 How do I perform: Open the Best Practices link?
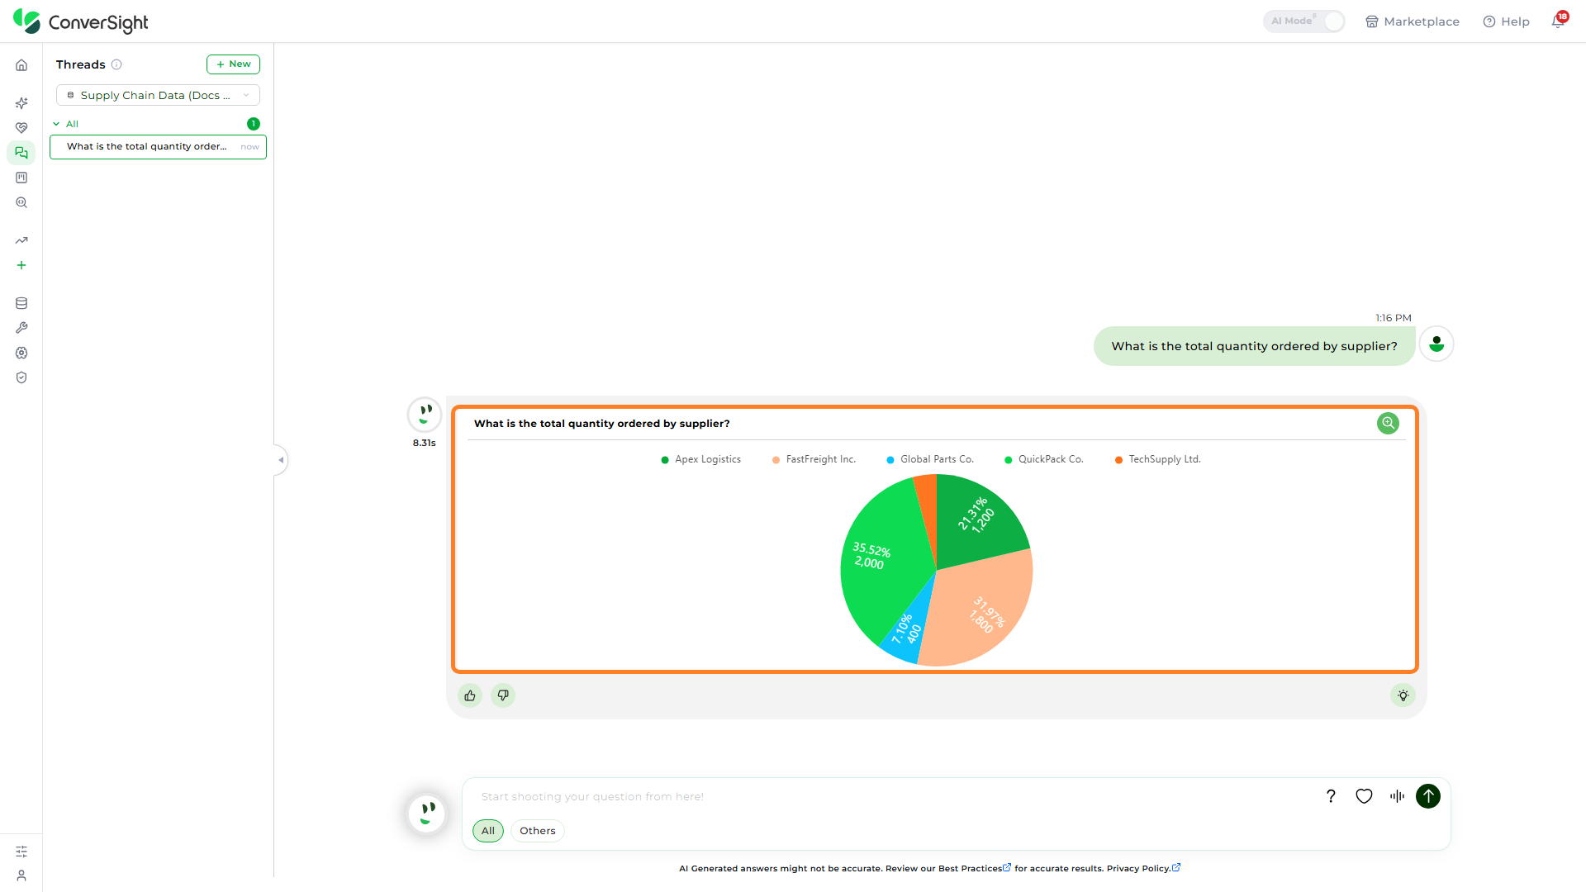[x=975, y=868]
